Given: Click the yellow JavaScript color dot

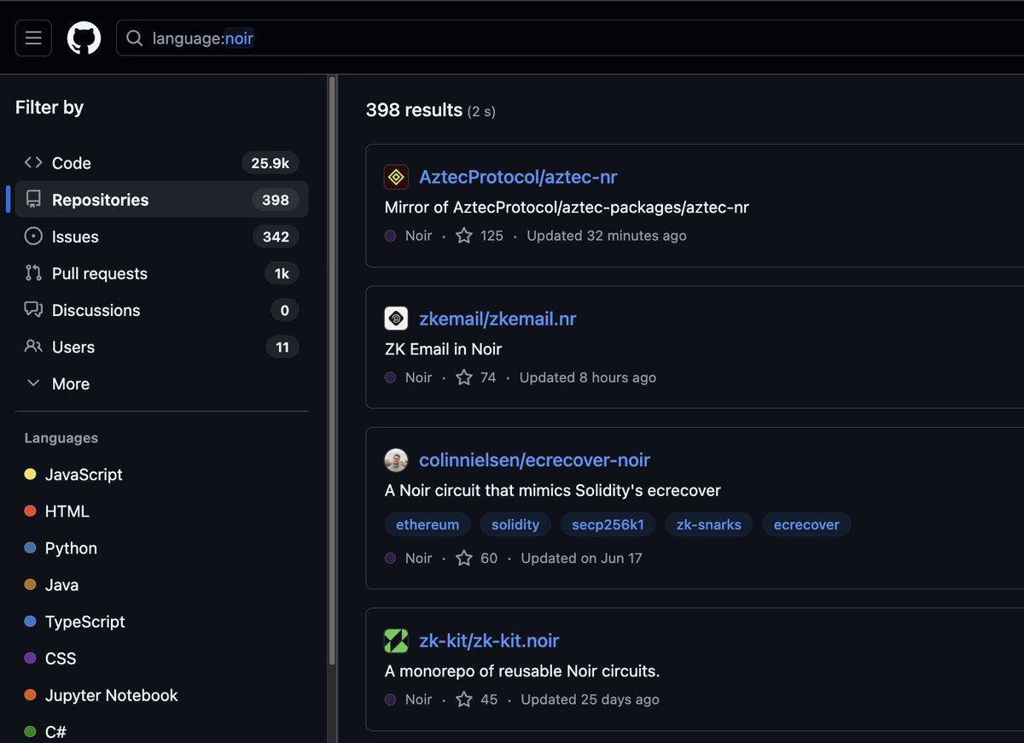Looking at the screenshot, I should tap(30, 475).
